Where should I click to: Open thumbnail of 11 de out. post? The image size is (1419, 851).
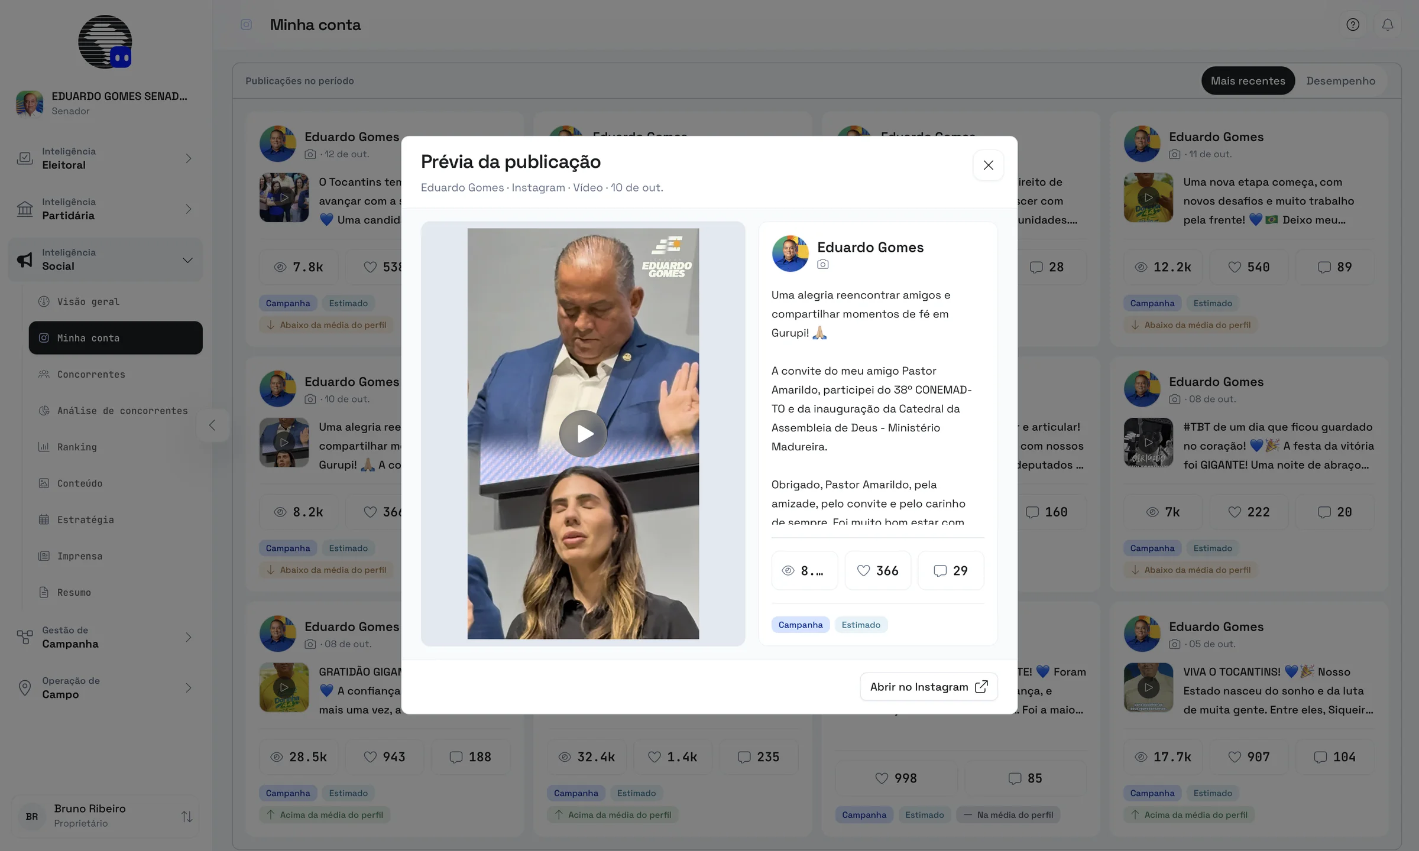(1148, 197)
